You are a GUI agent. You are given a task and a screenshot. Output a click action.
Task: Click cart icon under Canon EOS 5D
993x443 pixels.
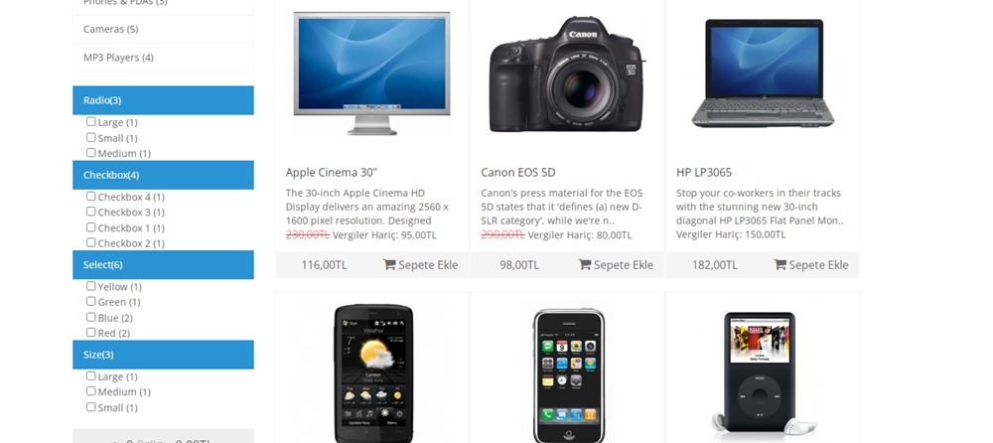(585, 264)
